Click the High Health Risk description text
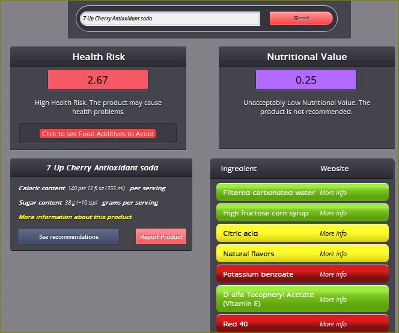 point(98,107)
